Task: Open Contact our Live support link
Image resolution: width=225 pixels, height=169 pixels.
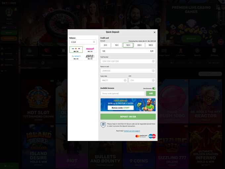Action: 132,131
